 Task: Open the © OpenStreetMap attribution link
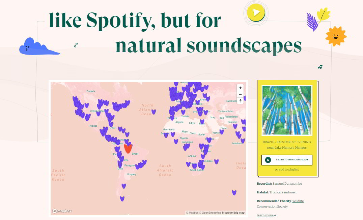[x=210, y=213]
